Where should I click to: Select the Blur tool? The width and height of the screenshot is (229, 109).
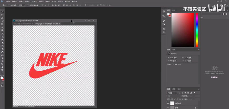pos(2,49)
